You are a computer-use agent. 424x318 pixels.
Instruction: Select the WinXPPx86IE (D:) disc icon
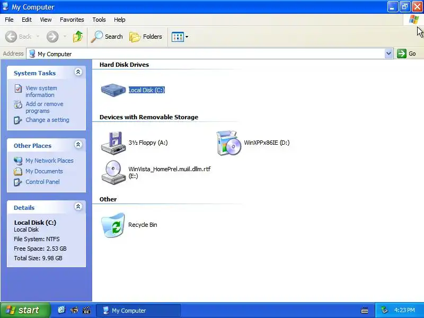228,143
